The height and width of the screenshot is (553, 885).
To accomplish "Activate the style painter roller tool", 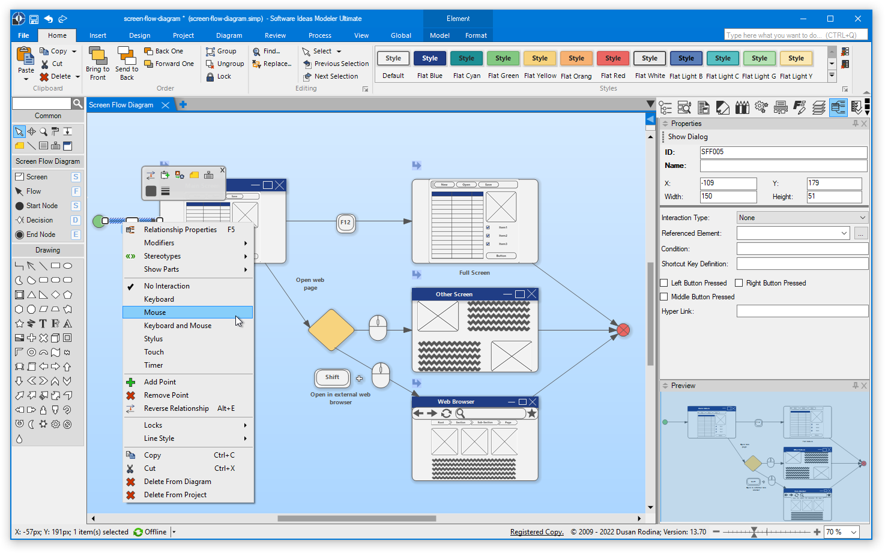I will pyautogui.click(x=55, y=131).
